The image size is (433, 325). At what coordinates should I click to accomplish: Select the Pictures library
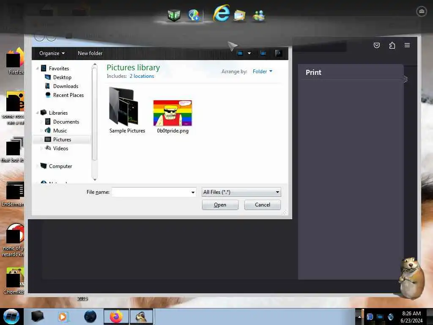coord(62,140)
